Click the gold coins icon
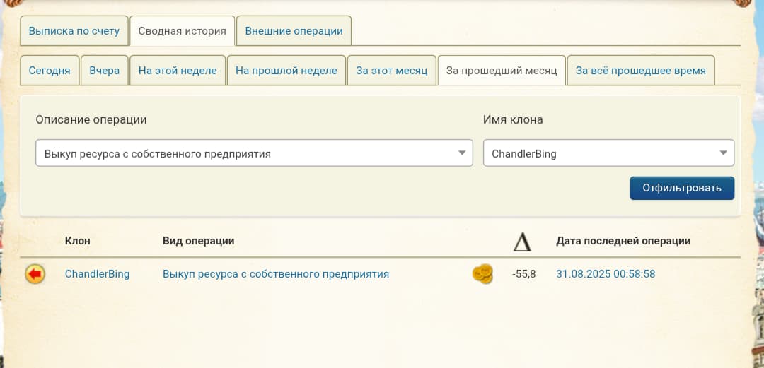Image resolution: width=764 pixels, height=368 pixels. (482, 274)
